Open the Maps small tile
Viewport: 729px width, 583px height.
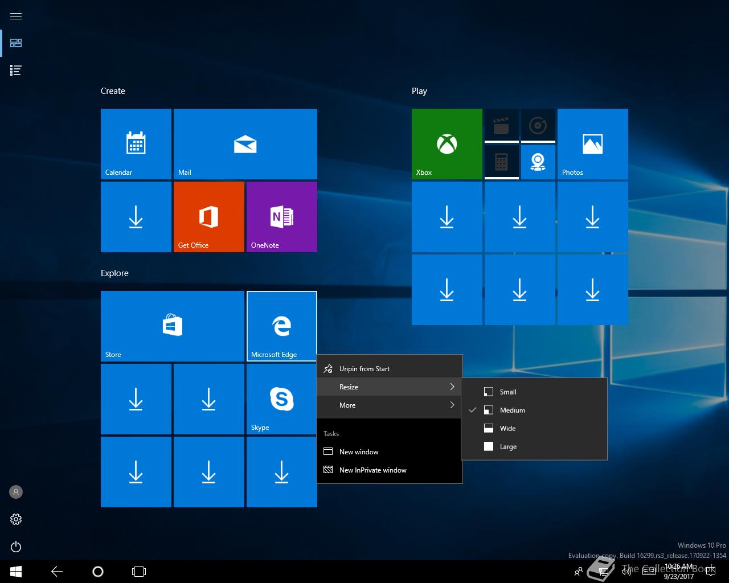[x=538, y=162]
